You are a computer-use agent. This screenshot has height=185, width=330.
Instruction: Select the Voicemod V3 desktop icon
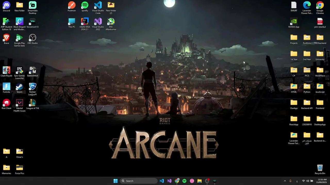[x=32, y=23]
